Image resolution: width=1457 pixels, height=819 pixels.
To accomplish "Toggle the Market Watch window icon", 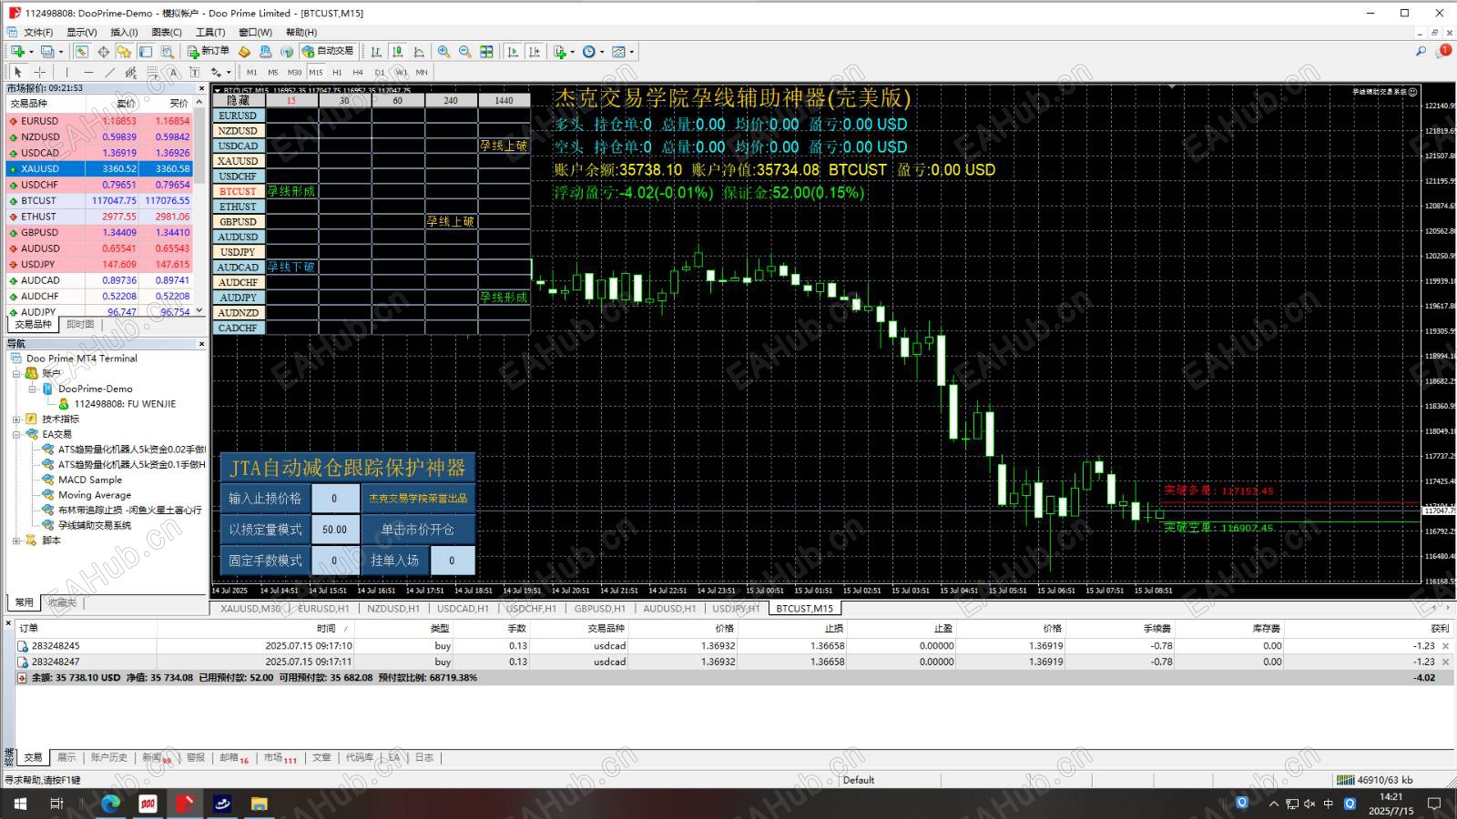I will tap(82, 52).
